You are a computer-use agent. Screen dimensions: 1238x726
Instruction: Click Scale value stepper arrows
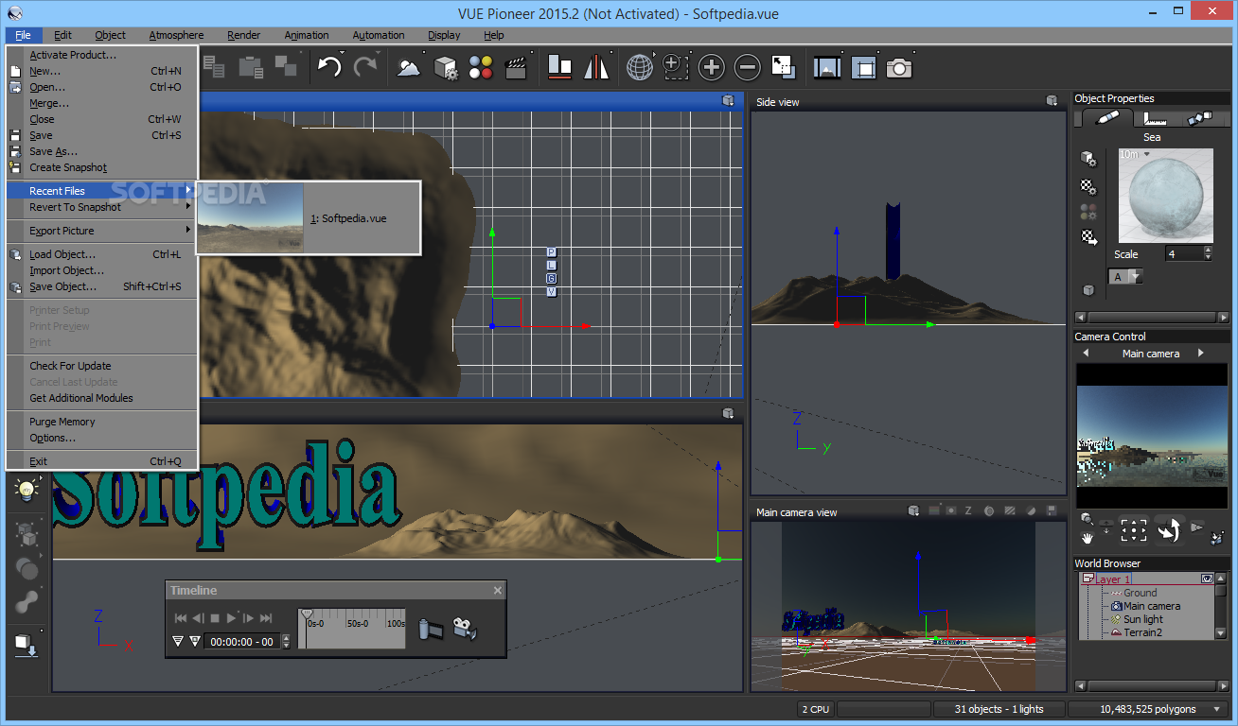pyautogui.click(x=1208, y=254)
